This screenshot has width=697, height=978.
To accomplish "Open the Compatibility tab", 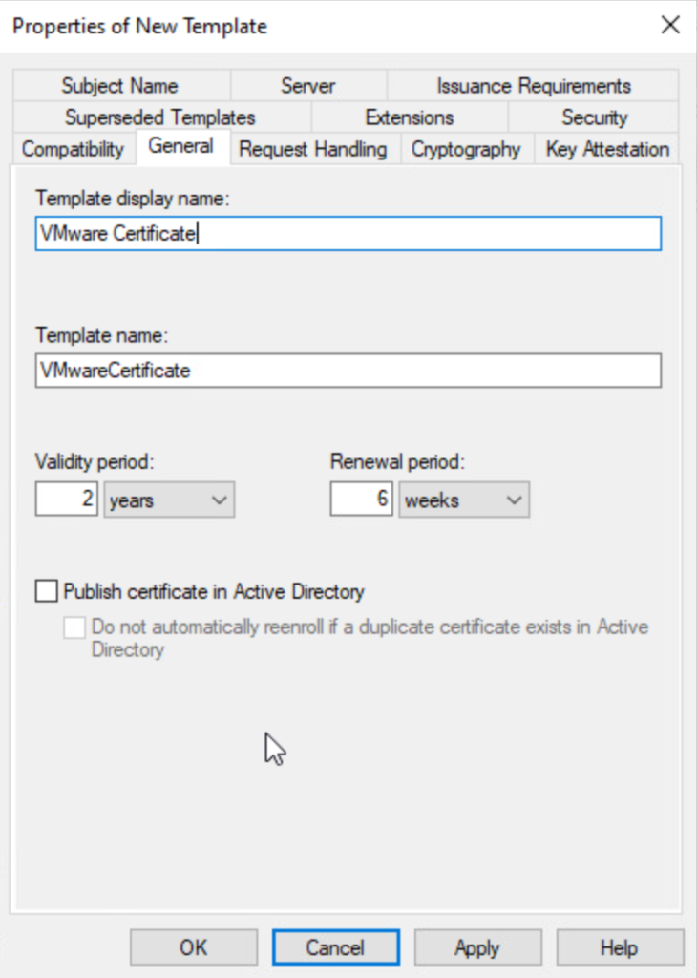I will coord(73,149).
